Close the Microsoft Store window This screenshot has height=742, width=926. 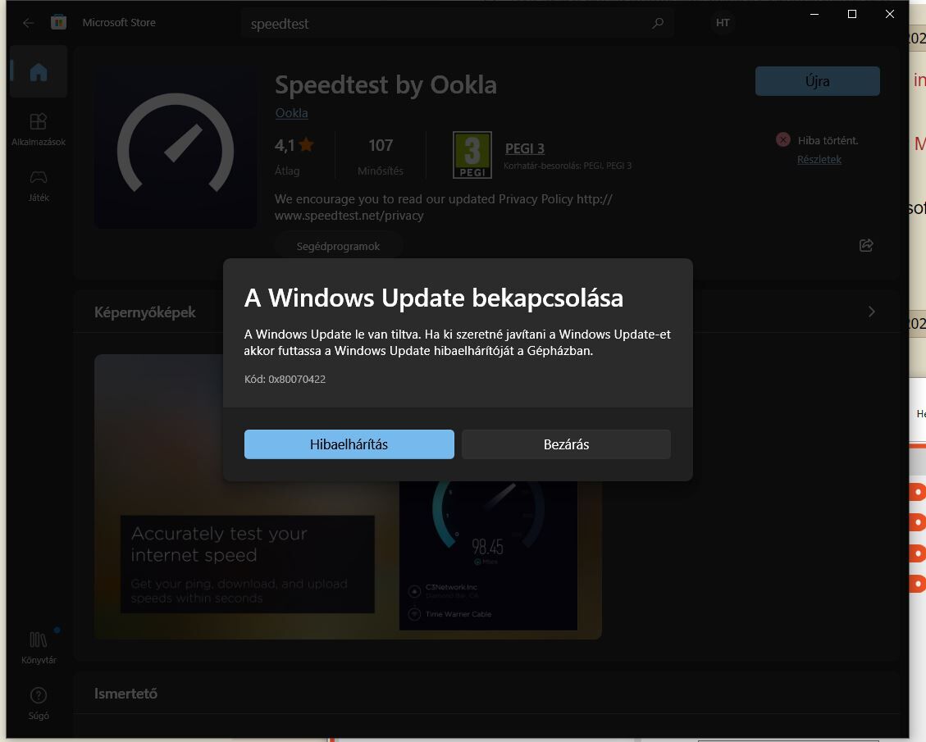(889, 14)
